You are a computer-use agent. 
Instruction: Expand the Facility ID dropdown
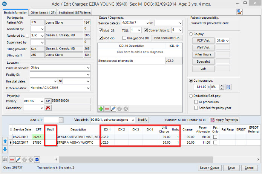pos(88,75)
